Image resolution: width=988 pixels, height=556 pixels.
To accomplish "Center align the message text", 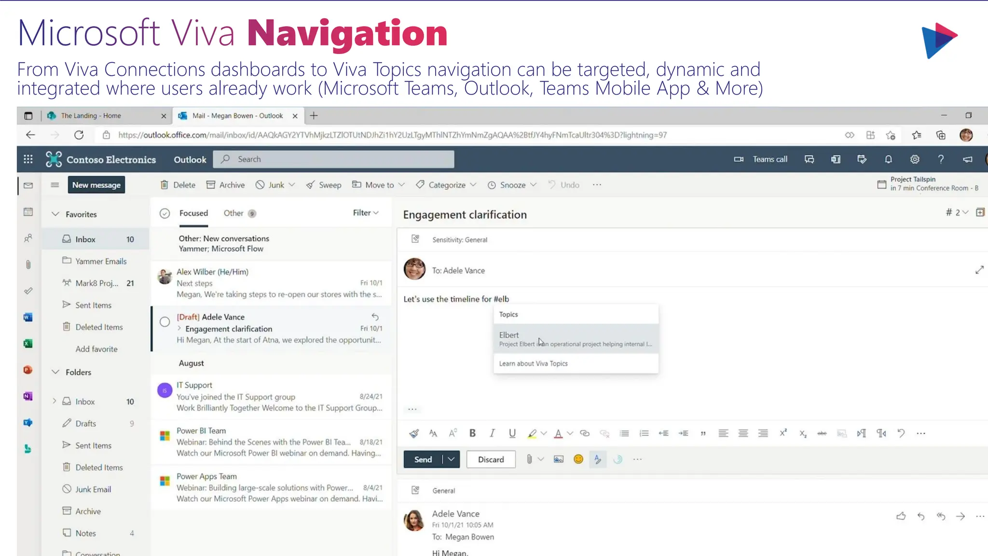I will click(743, 433).
